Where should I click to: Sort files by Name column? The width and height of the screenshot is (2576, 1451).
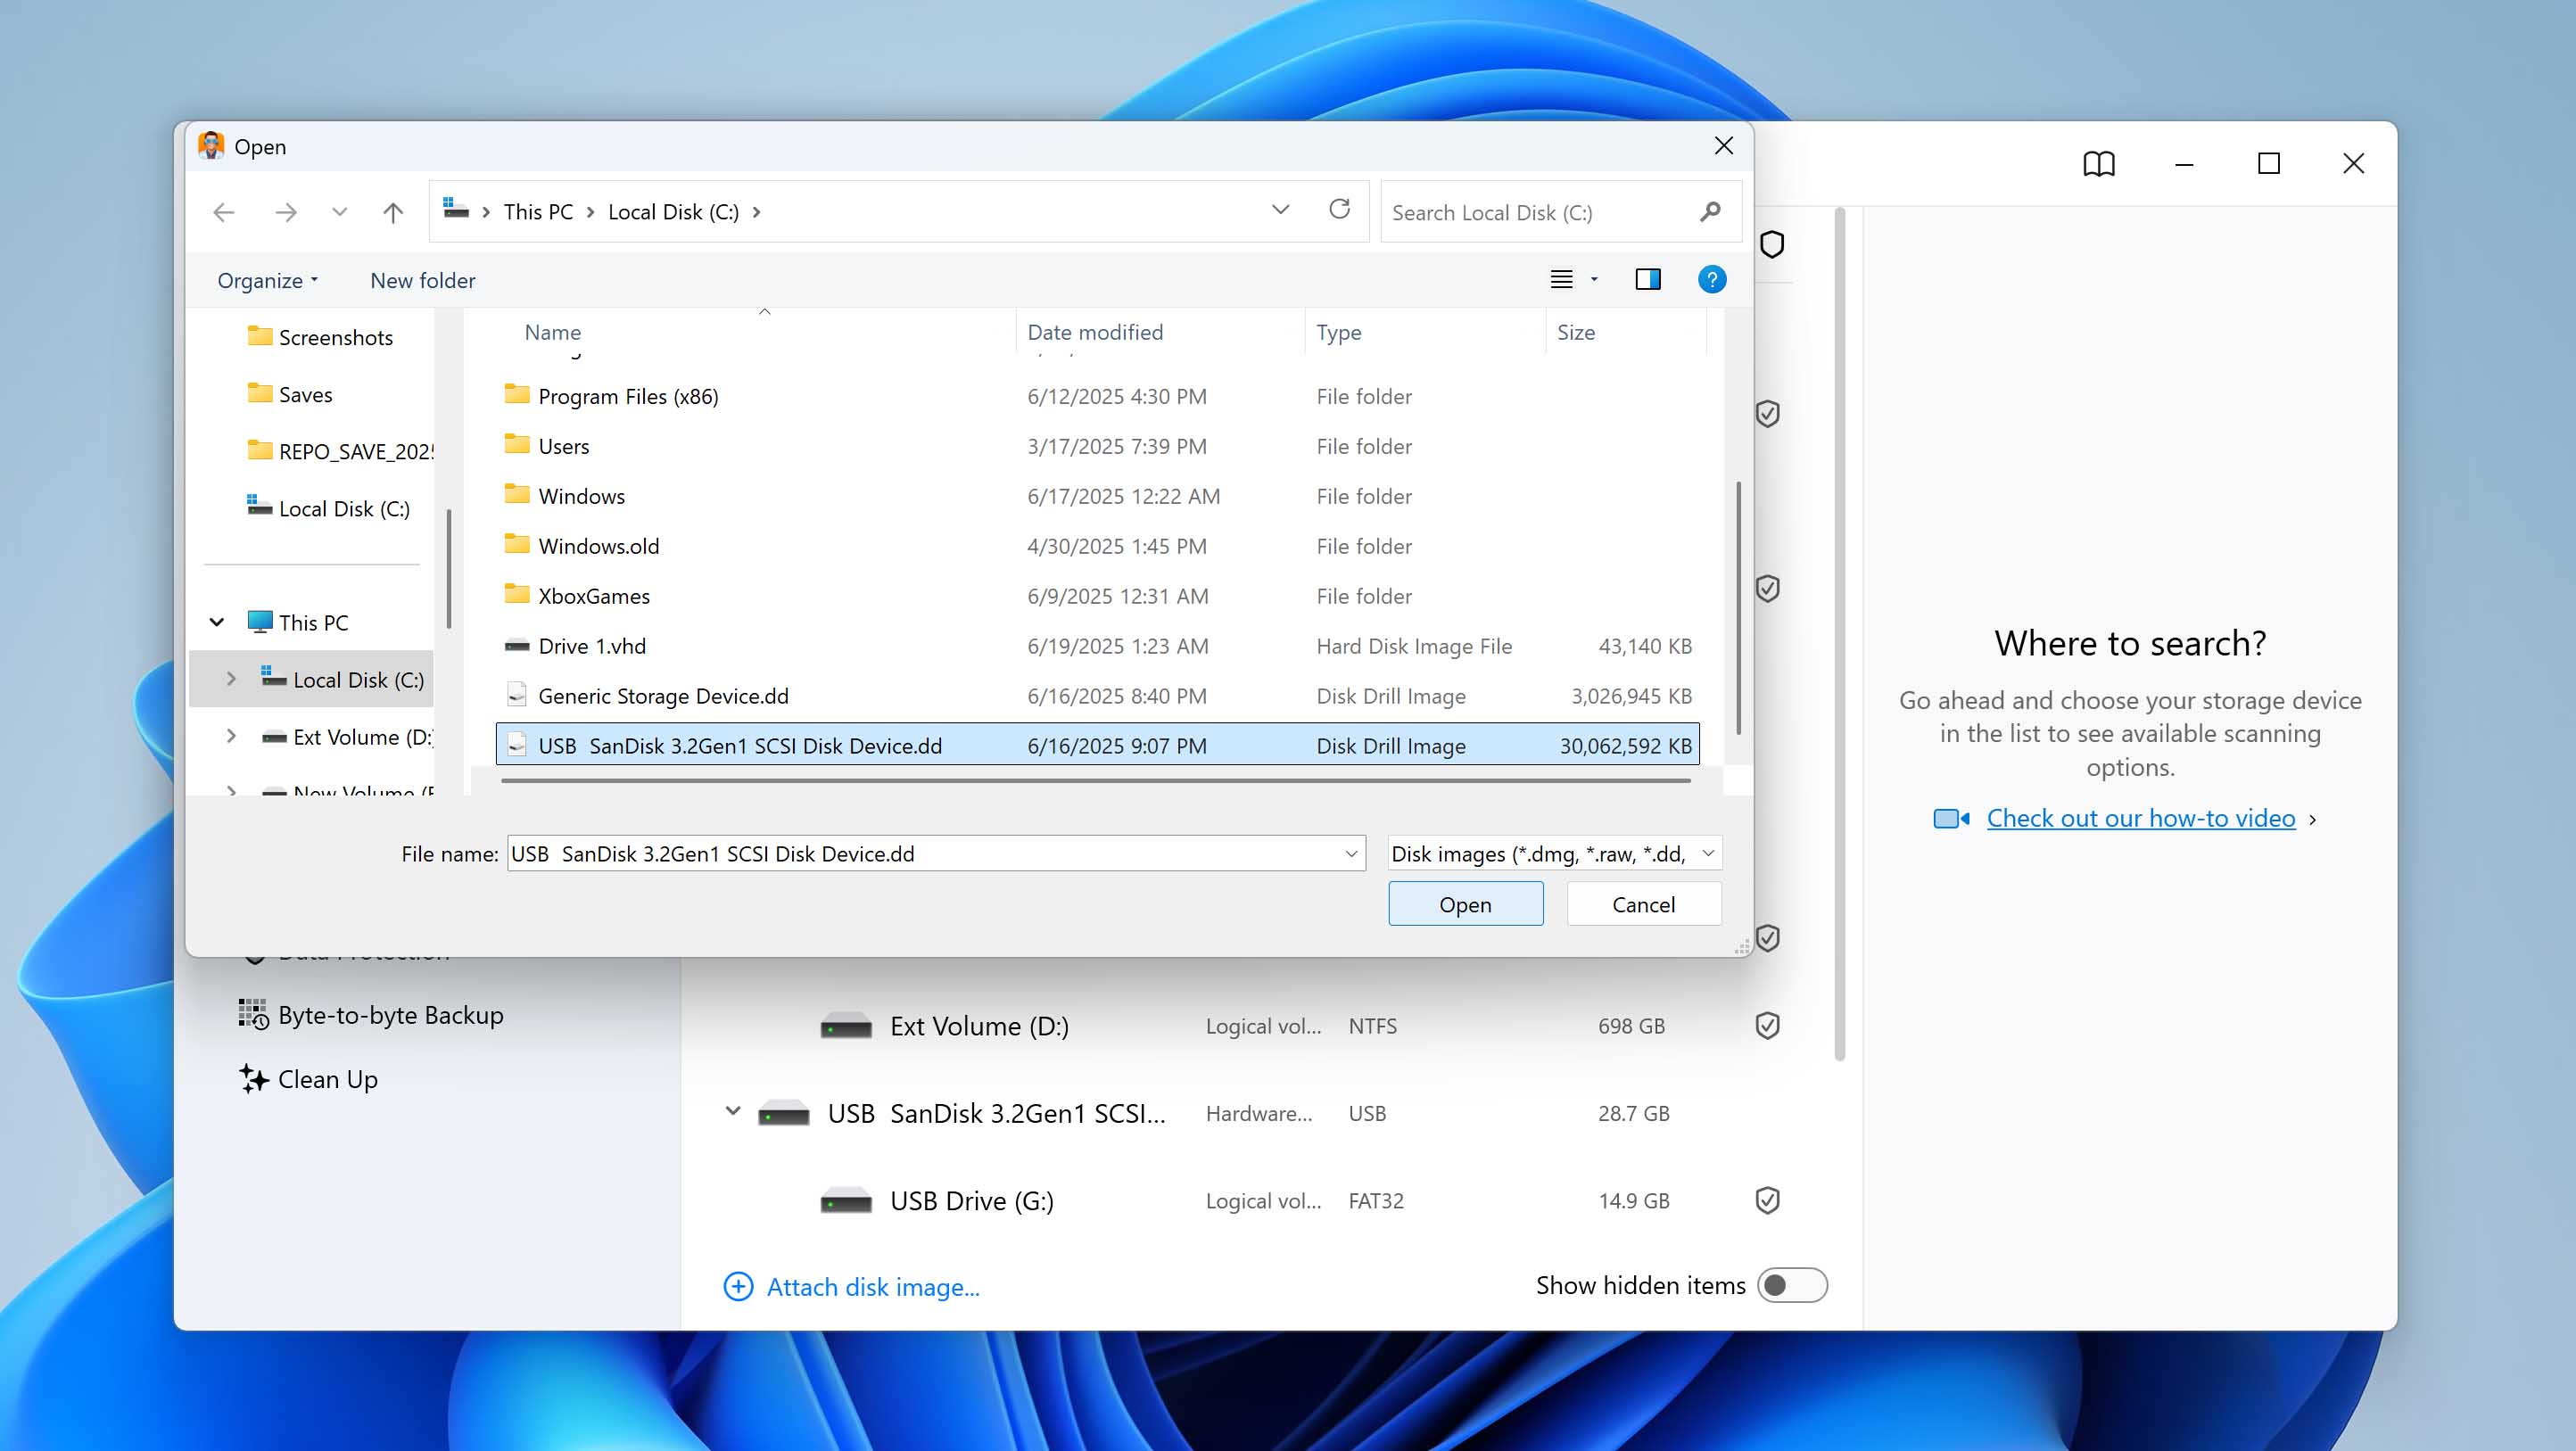tap(553, 332)
